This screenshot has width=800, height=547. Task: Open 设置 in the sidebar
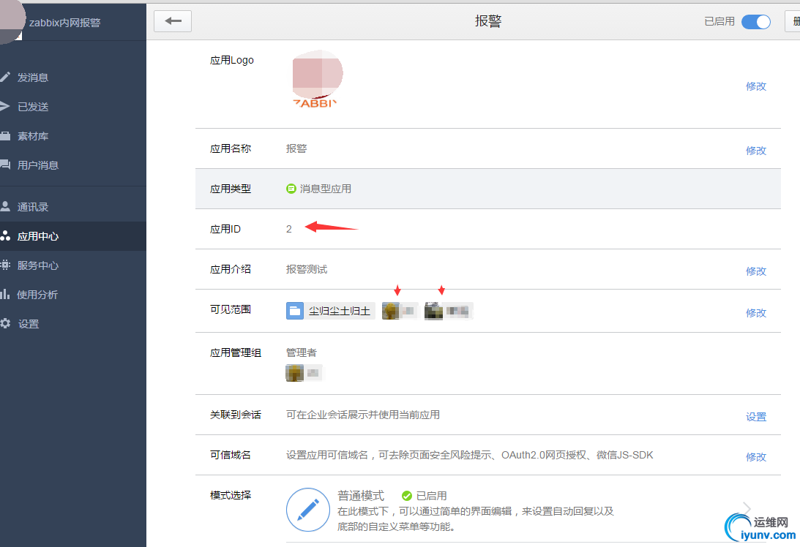pos(29,324)
